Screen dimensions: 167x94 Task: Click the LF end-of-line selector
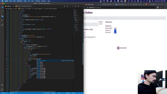click(x=63, y=93)
